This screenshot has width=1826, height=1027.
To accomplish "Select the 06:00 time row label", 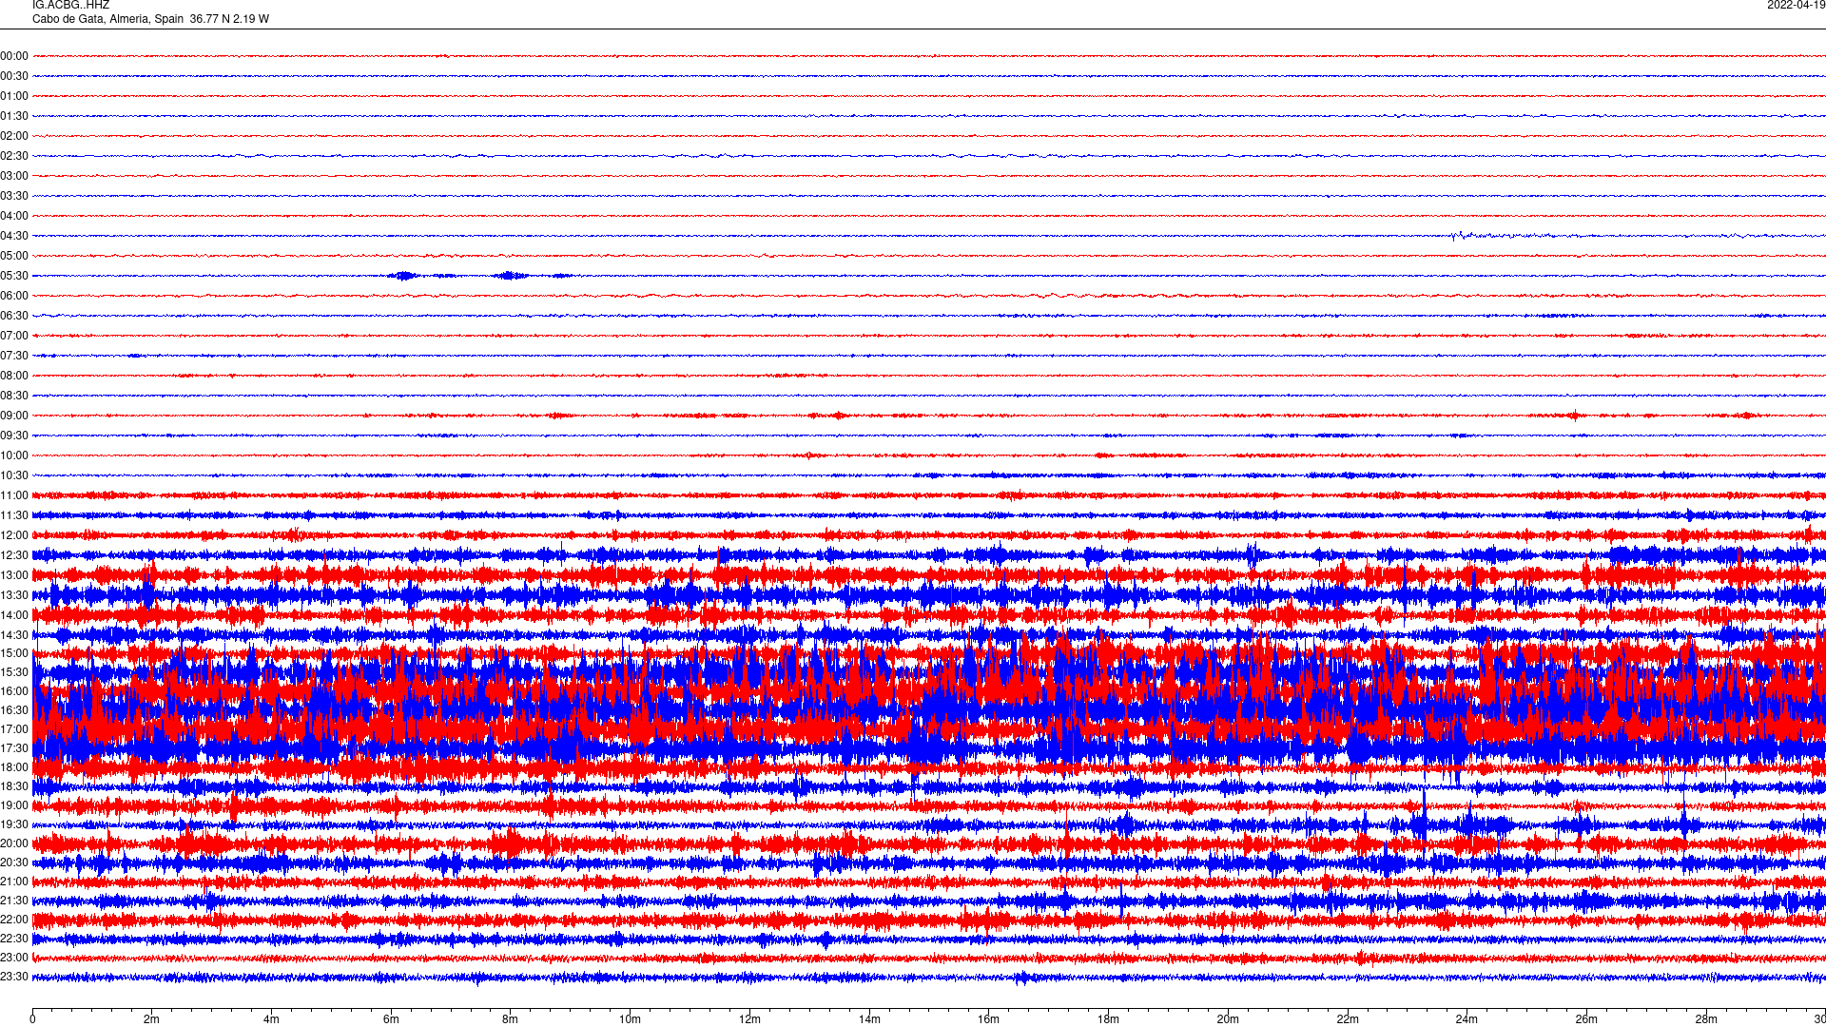I will (14, 296).
